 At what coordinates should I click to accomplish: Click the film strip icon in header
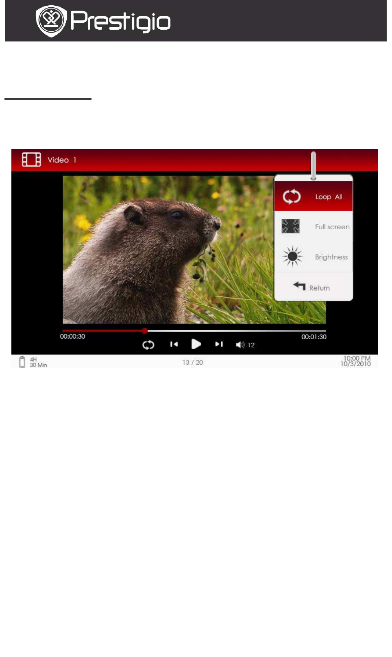point(31,160)
